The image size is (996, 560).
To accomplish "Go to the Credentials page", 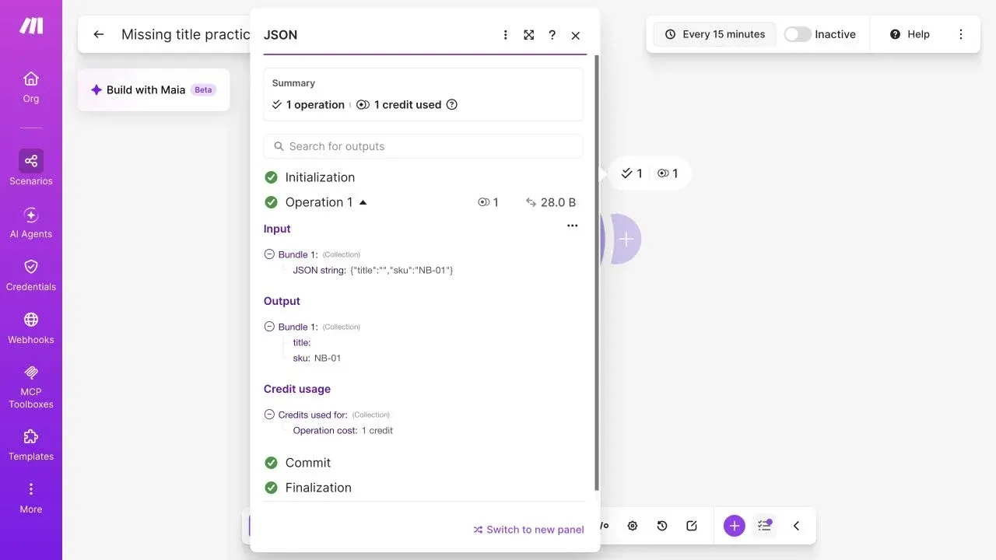I will (31, 275).
